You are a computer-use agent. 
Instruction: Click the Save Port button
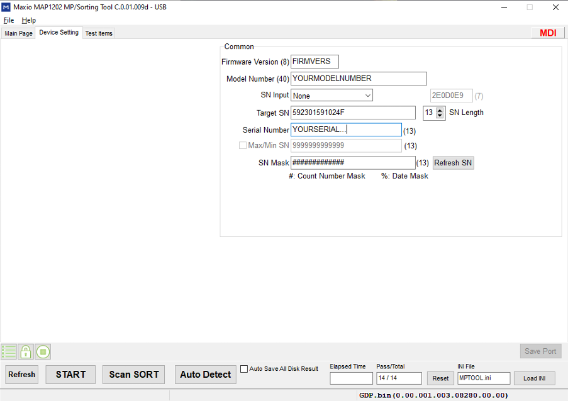tap(540, 351)
